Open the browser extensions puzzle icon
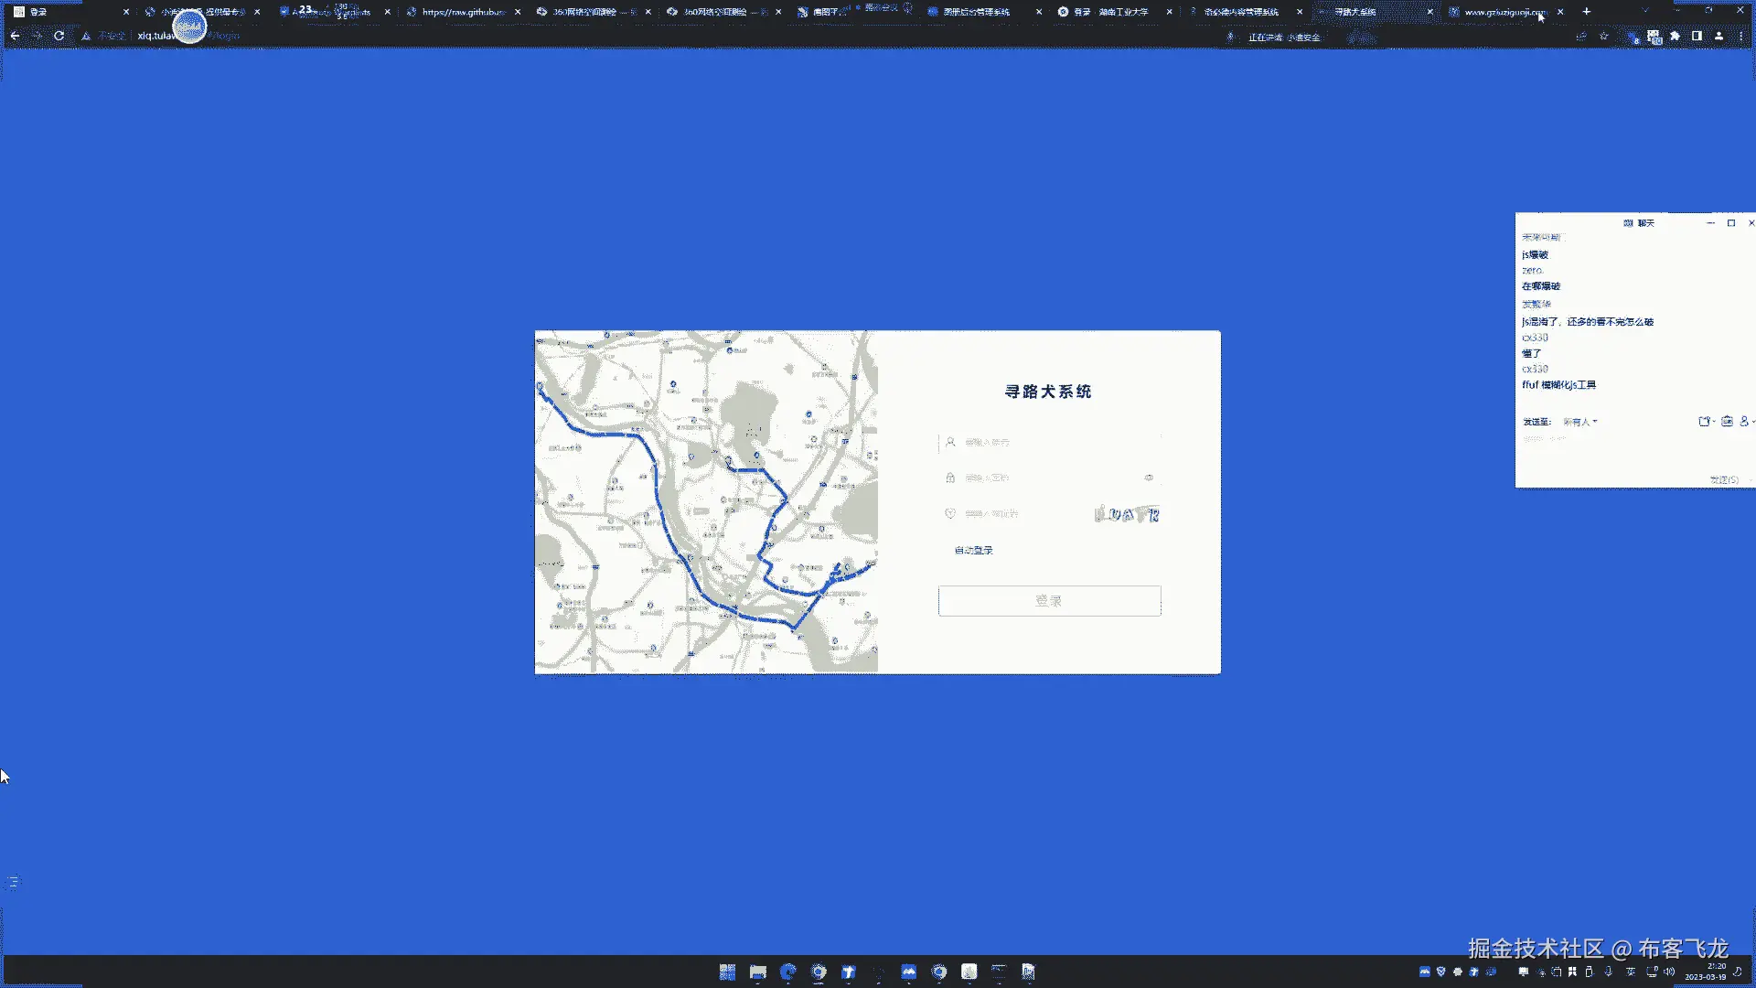Image resolution: width=1756 pixels, height=988 pixels. click(x=1675, y=37)
